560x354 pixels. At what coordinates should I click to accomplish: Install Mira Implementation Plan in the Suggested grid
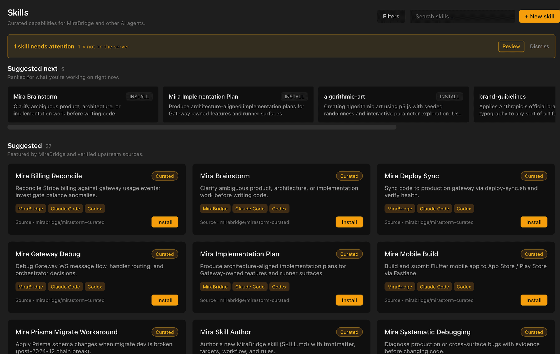[349, 300]
